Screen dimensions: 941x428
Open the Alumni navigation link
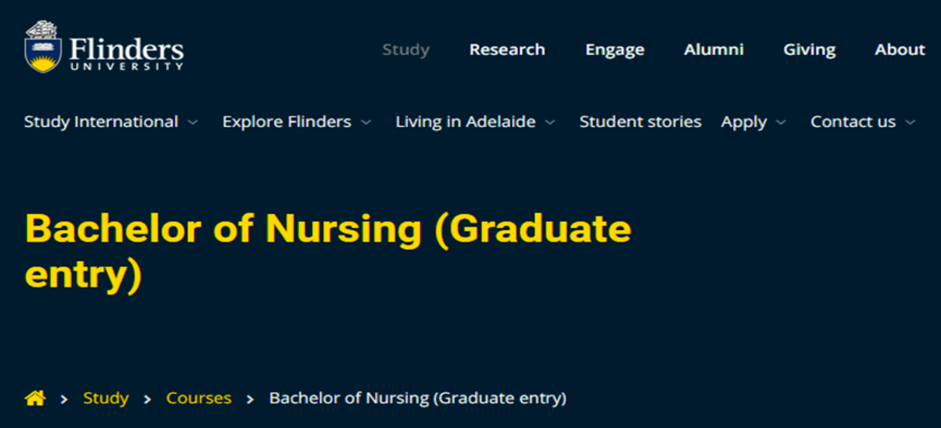point(714,49)
